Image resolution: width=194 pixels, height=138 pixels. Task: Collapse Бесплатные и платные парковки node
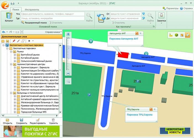(x=4, y=45)
